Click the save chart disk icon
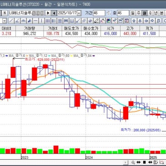Image resolution: width=166 pixels, height=166 pixels. click(108, 20)
